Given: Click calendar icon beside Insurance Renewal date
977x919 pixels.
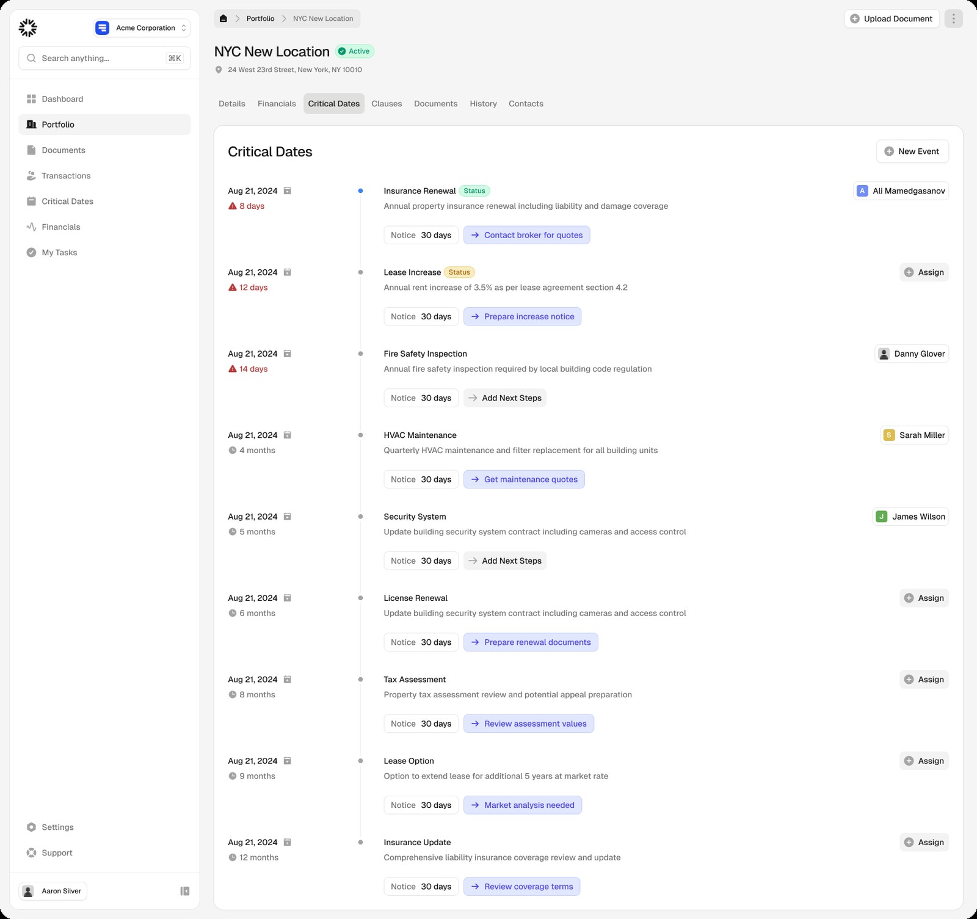Looking at the screenshot, I should tap(287, 191).
